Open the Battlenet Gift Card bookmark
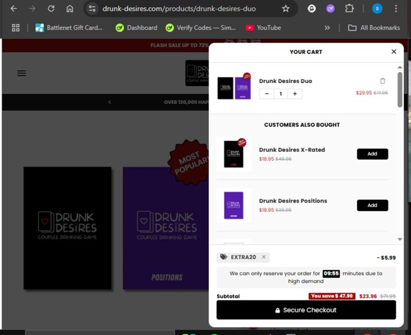411x335 pixels. pos(69,28)
